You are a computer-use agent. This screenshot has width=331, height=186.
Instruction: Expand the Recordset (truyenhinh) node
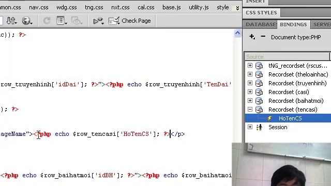click(x=250, y=83)
